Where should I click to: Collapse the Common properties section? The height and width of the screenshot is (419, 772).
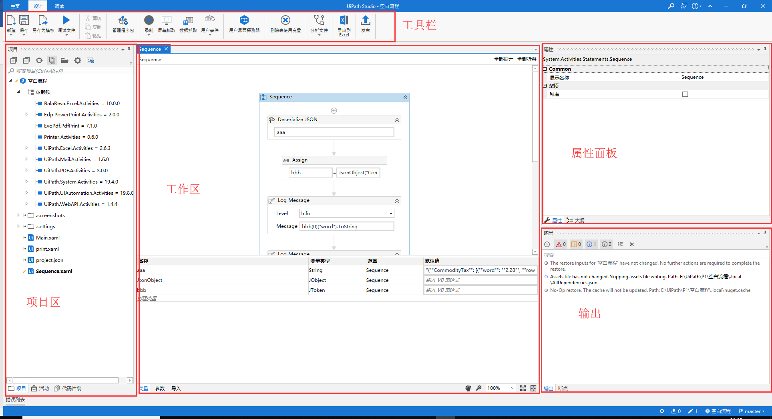545,69
